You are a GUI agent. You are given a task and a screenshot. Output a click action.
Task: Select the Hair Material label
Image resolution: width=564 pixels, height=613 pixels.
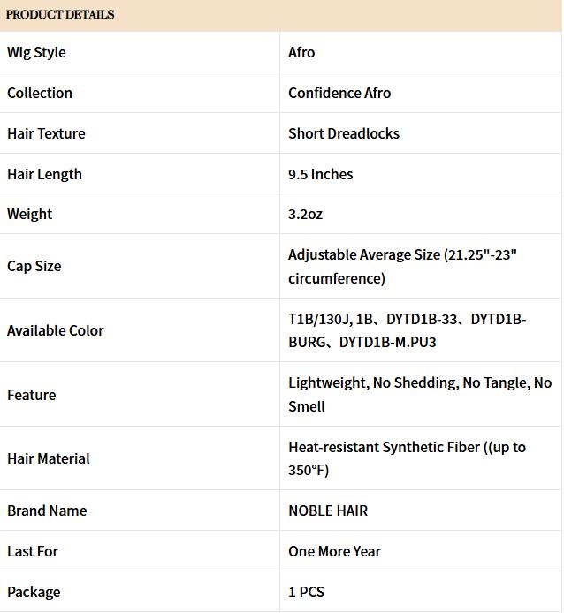pos(49,458)
